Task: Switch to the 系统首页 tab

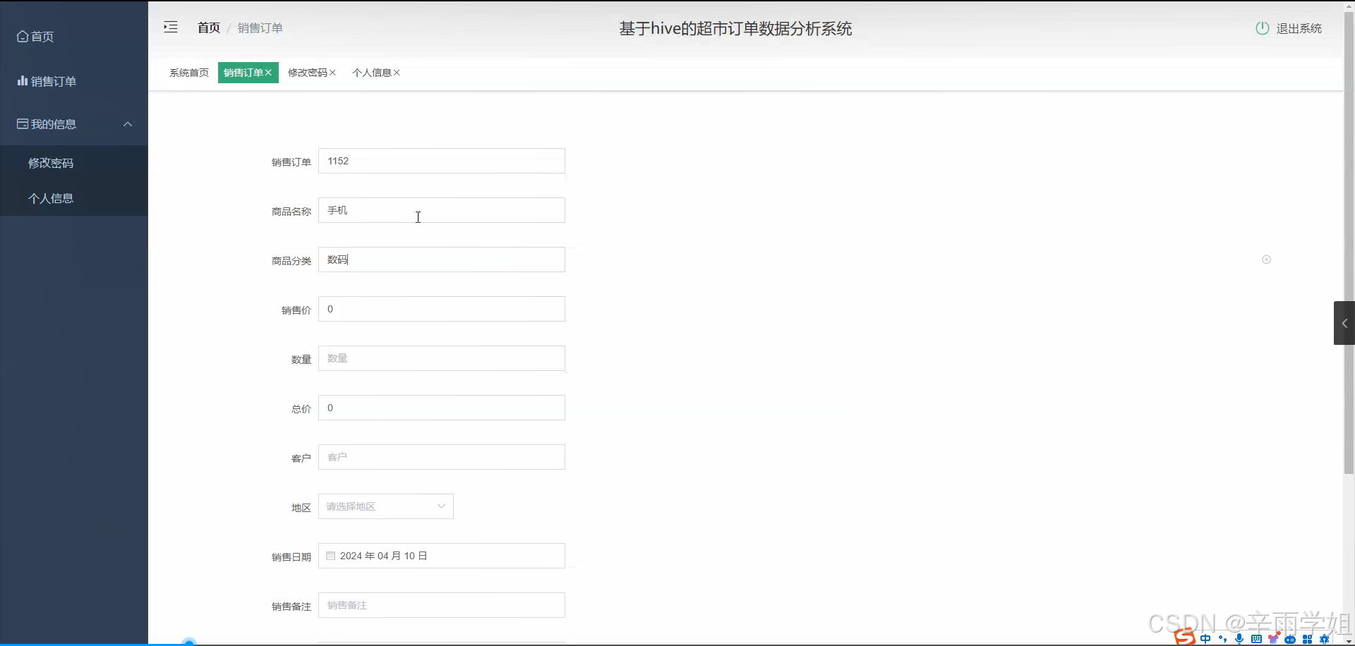Action: coord(188,72)
